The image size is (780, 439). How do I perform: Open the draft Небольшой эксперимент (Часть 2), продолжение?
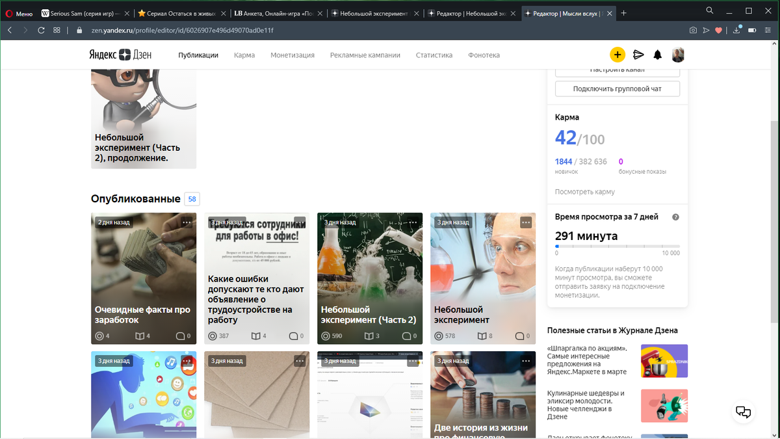coord(144,119)
